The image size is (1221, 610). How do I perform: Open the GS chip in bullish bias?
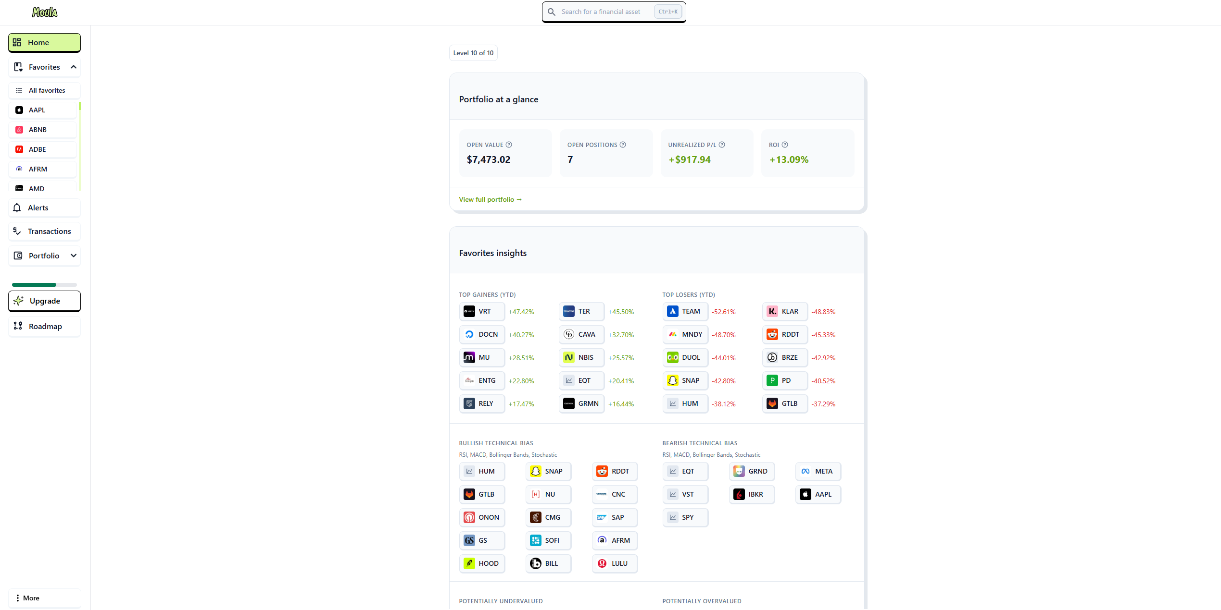click(x=481, y=540)
